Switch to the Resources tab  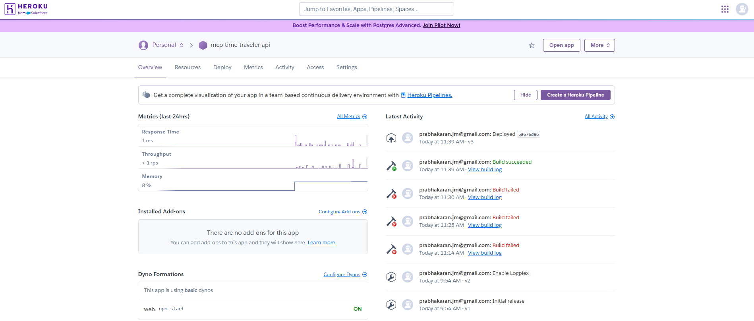(x=188, y=68)
